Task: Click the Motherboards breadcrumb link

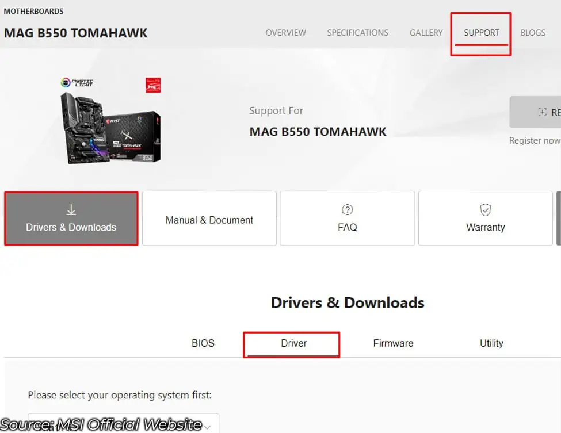Action: (x=33, y=12)
